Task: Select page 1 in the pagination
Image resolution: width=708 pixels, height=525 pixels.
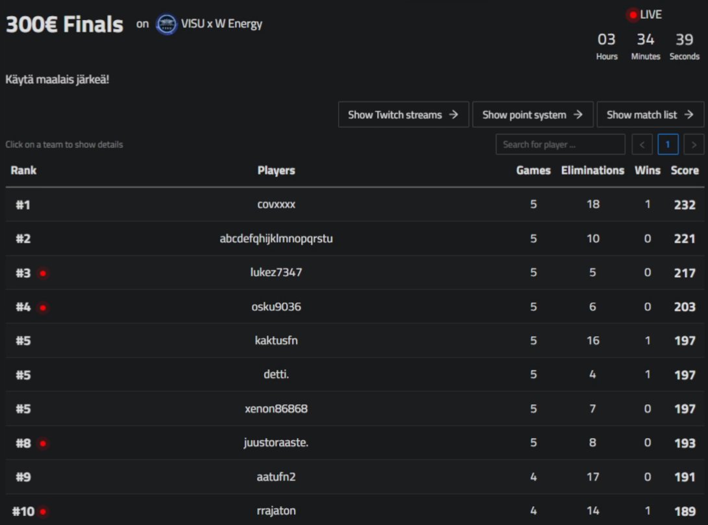Action: tap(668, 144)
